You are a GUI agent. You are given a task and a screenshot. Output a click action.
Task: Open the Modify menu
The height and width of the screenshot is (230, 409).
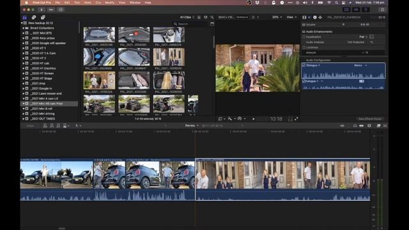click(x=109, y=3)
